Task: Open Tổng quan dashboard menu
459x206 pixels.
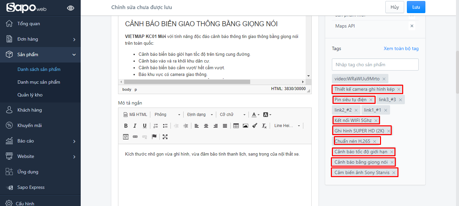Action: 29,24
